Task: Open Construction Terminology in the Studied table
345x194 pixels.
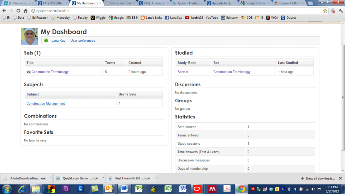Action: [232, 72]
